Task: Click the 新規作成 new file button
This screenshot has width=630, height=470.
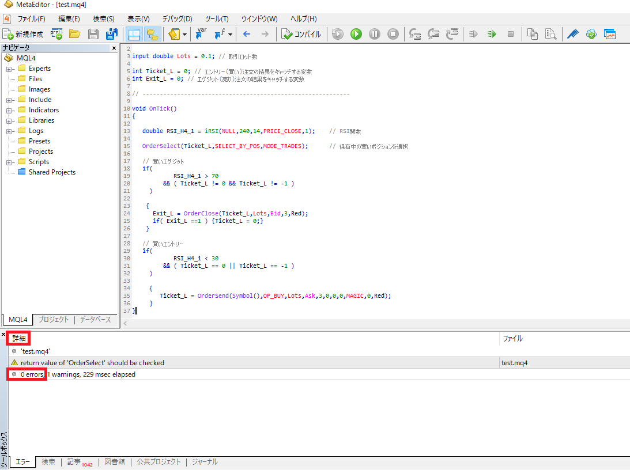Action: click(x=24, y=34)
